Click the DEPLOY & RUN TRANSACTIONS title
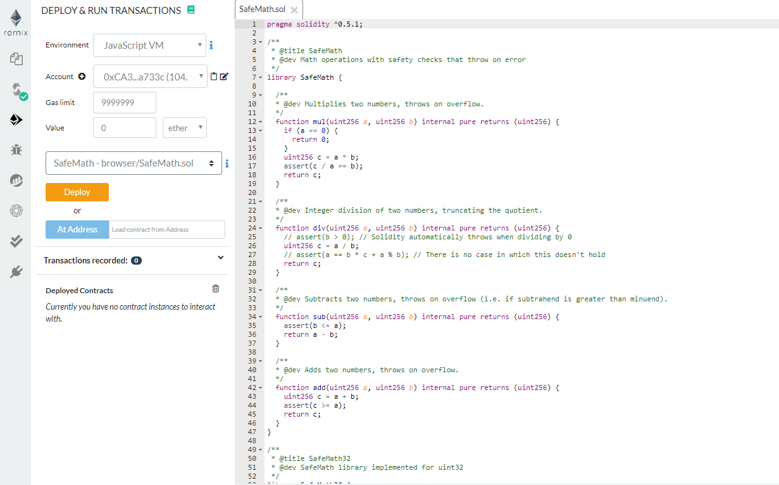Viewport: 779px width, 485px height. coord(111,10)
